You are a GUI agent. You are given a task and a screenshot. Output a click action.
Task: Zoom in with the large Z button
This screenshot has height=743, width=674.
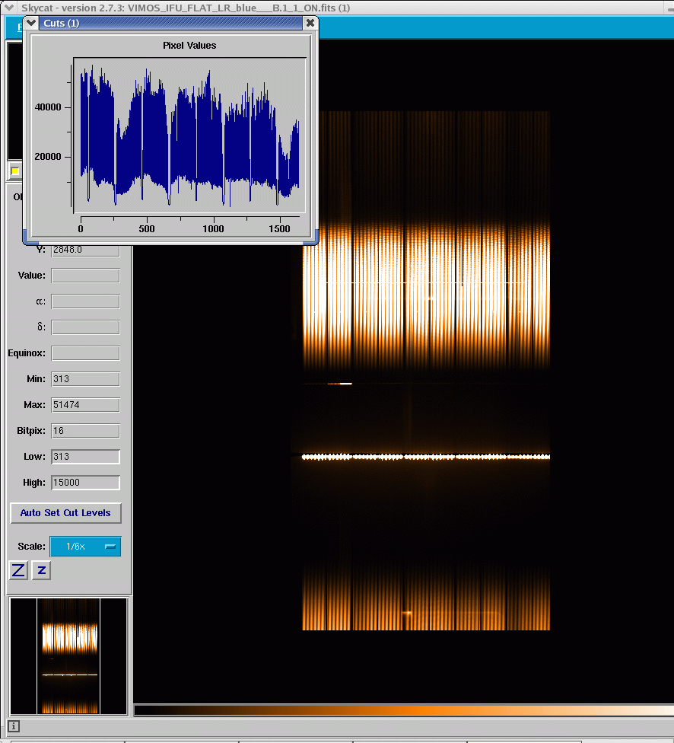pos(18,570)
